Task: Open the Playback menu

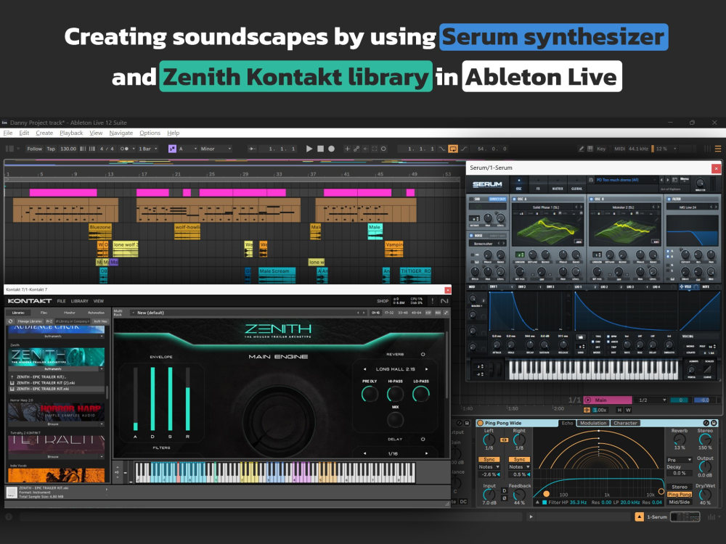Action: point(71,133)
